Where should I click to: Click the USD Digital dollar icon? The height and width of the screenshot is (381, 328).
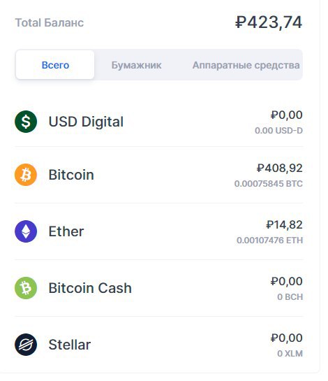pos(26,122)
